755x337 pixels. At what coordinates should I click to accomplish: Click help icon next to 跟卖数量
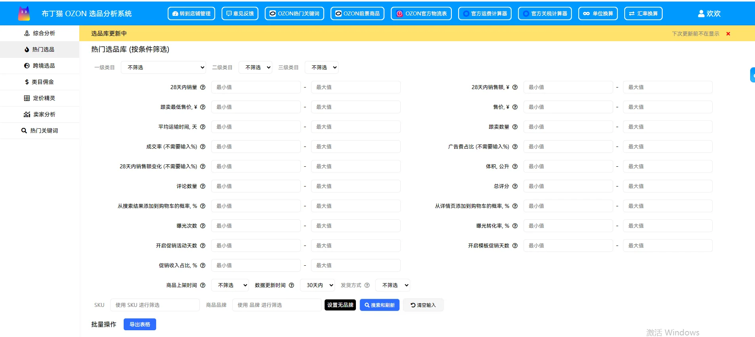(x=515, y=127)
